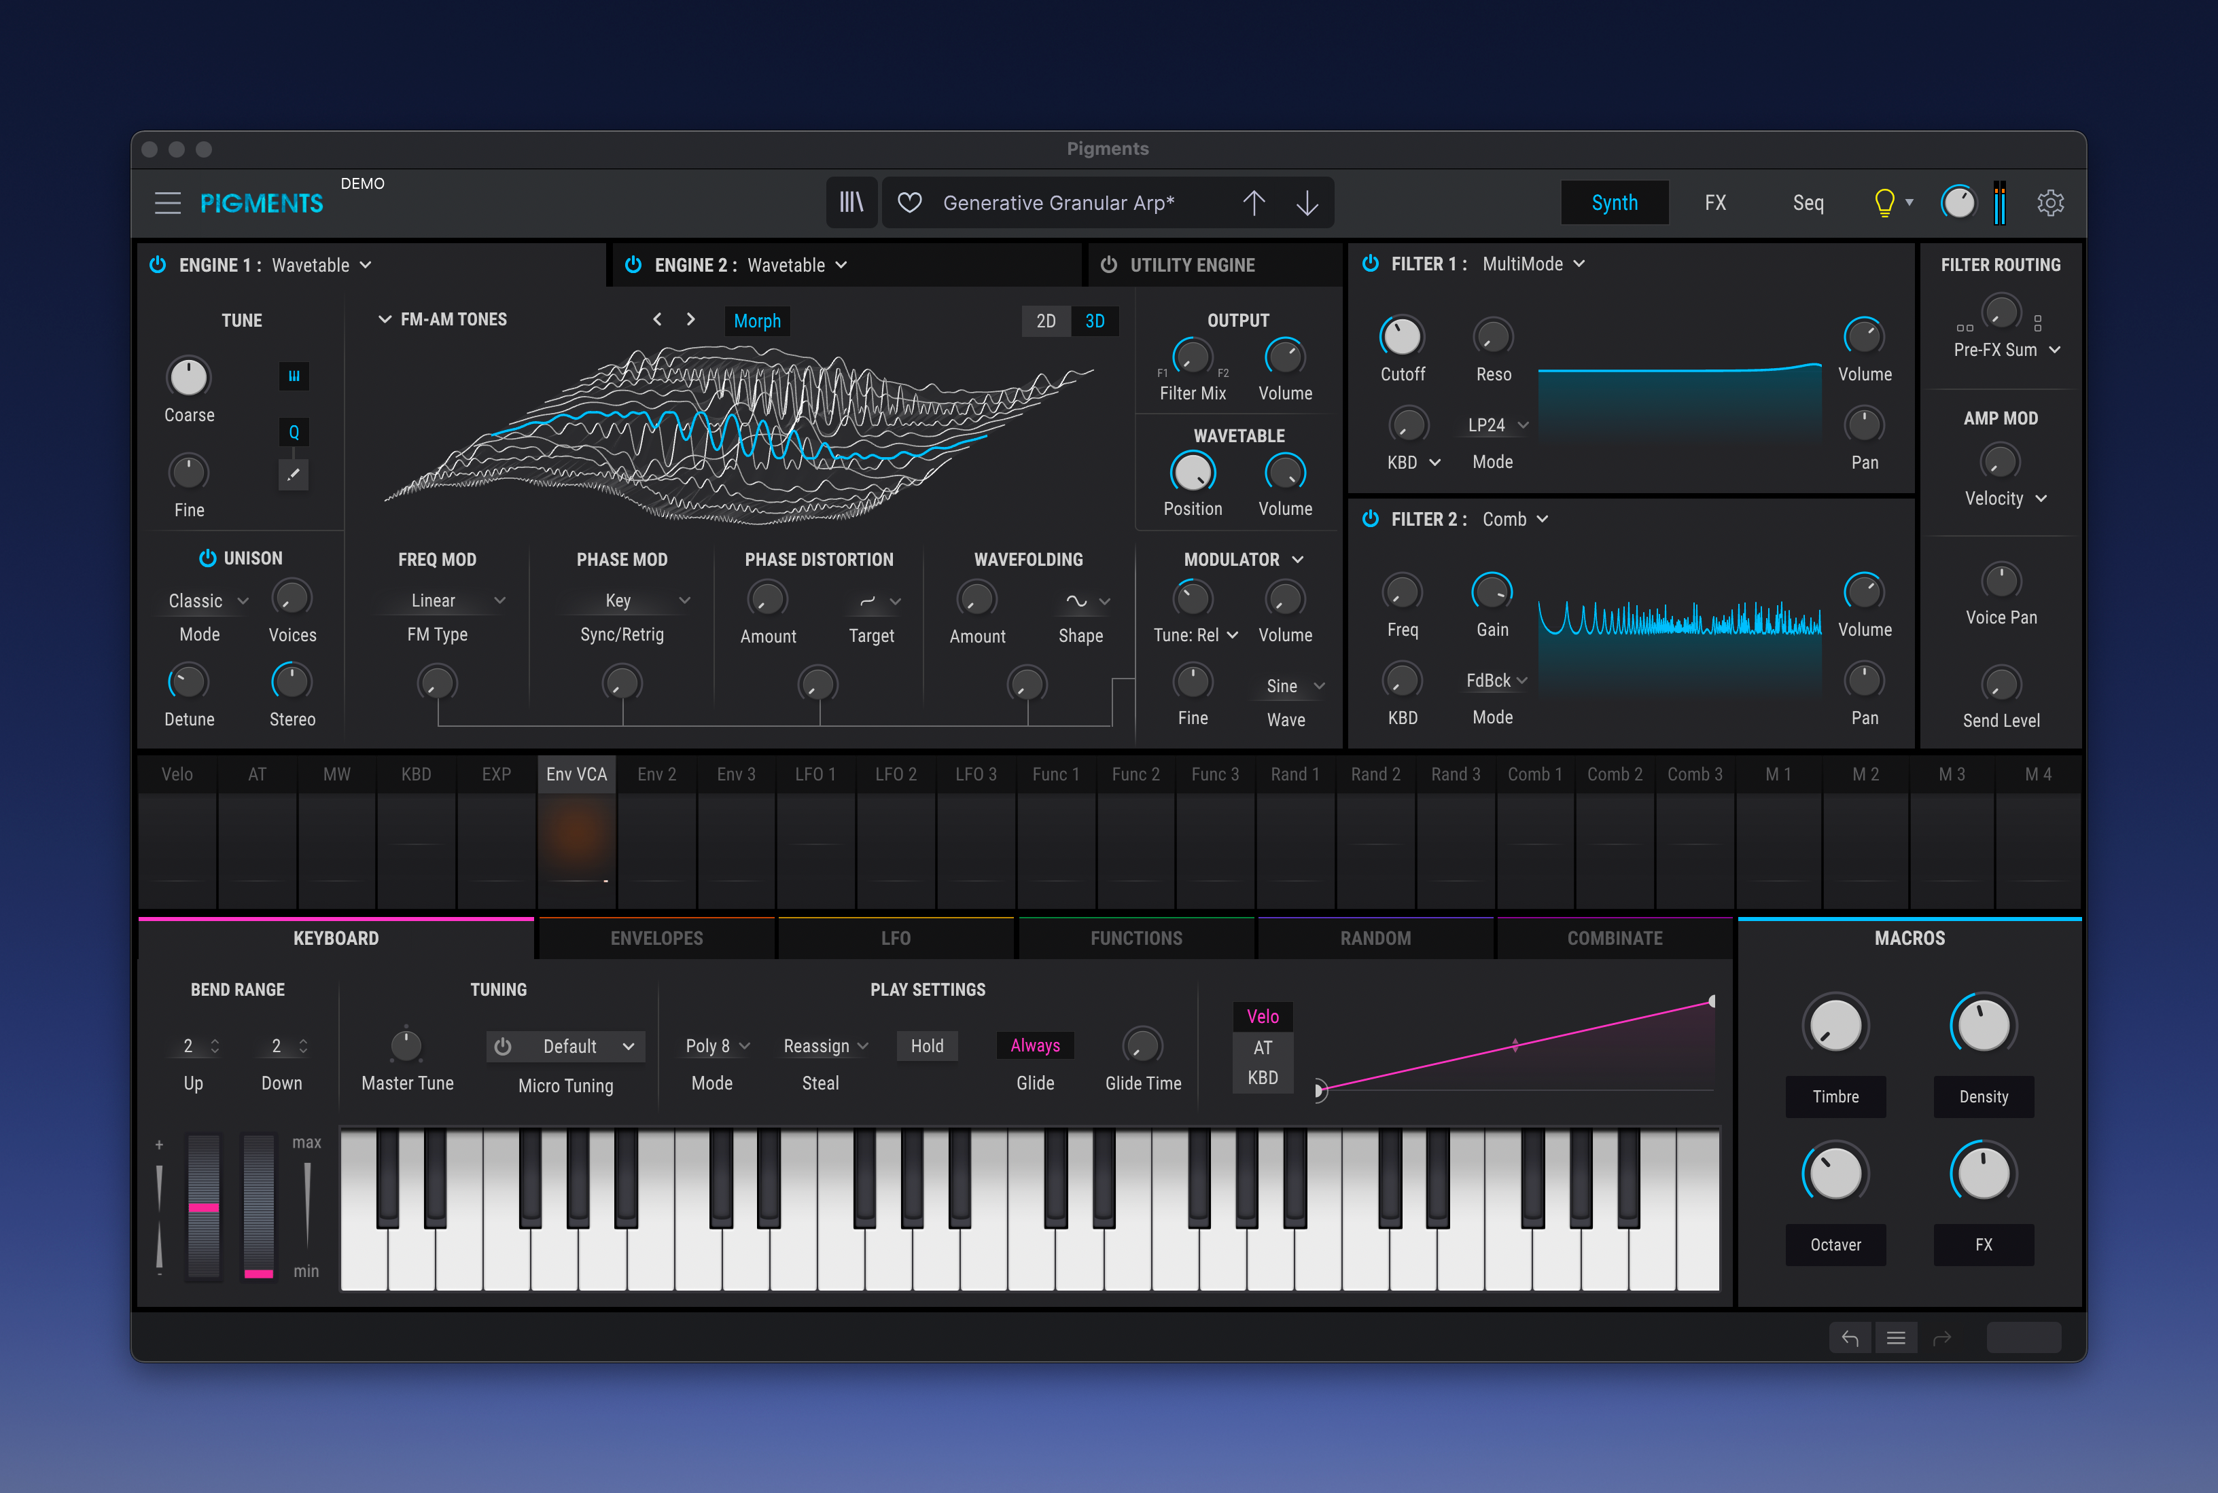Click the Filter 1 Cutoff knob

coord(1401,336)
